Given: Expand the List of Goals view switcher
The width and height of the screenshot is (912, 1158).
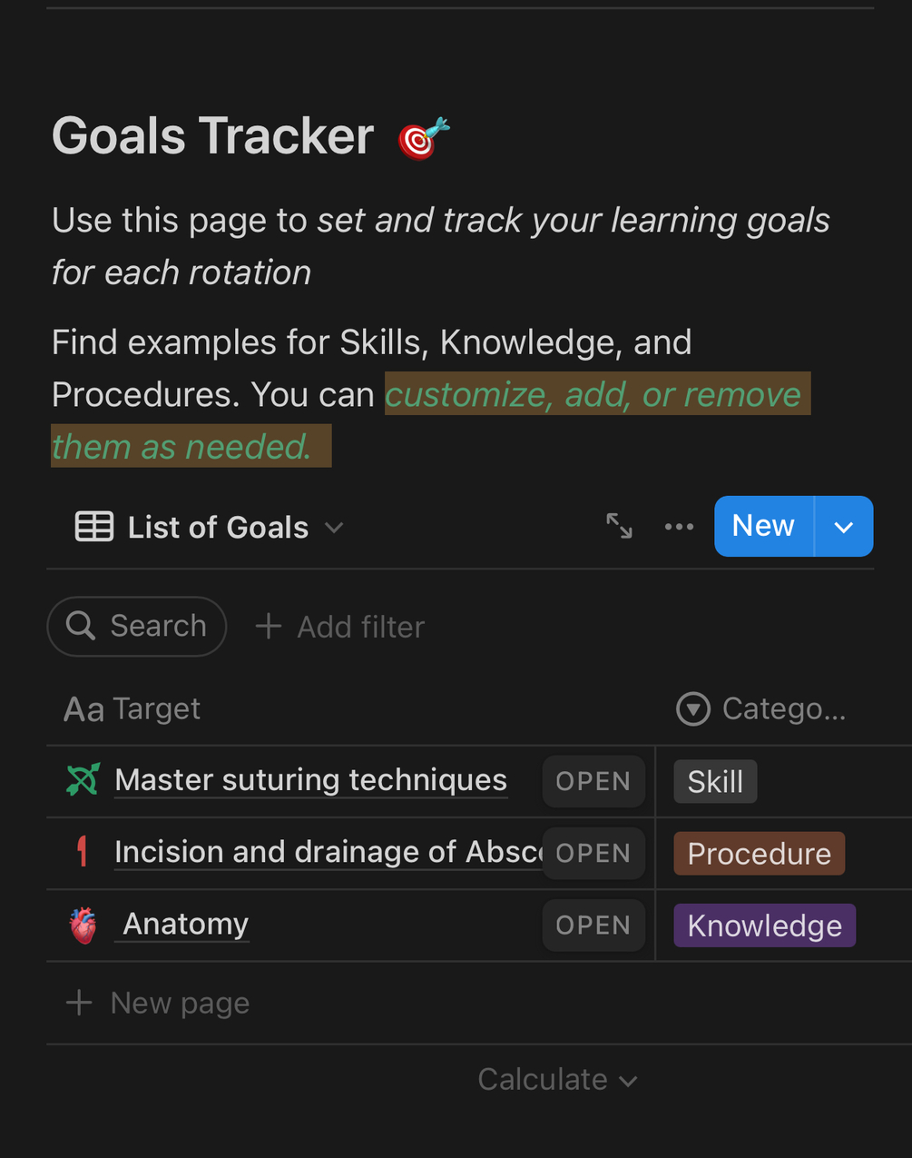Looking at the screenshot, I should [x=334, y=528].
